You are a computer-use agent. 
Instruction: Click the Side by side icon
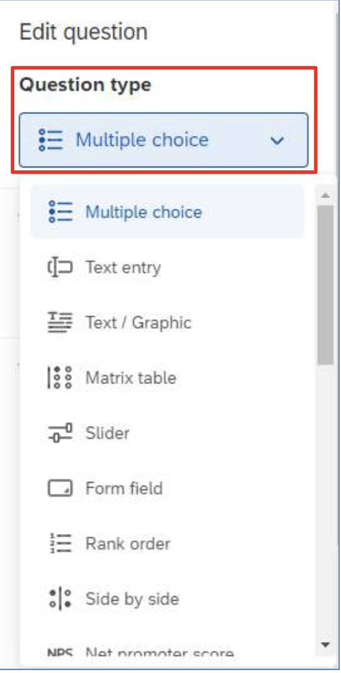pos(60,599)
